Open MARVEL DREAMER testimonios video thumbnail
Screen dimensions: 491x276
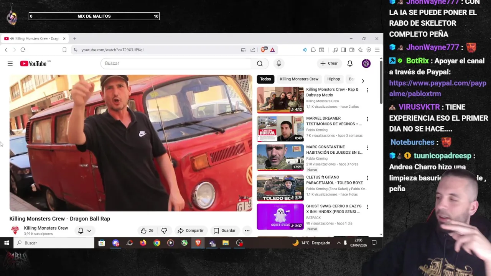click(280, 128)
